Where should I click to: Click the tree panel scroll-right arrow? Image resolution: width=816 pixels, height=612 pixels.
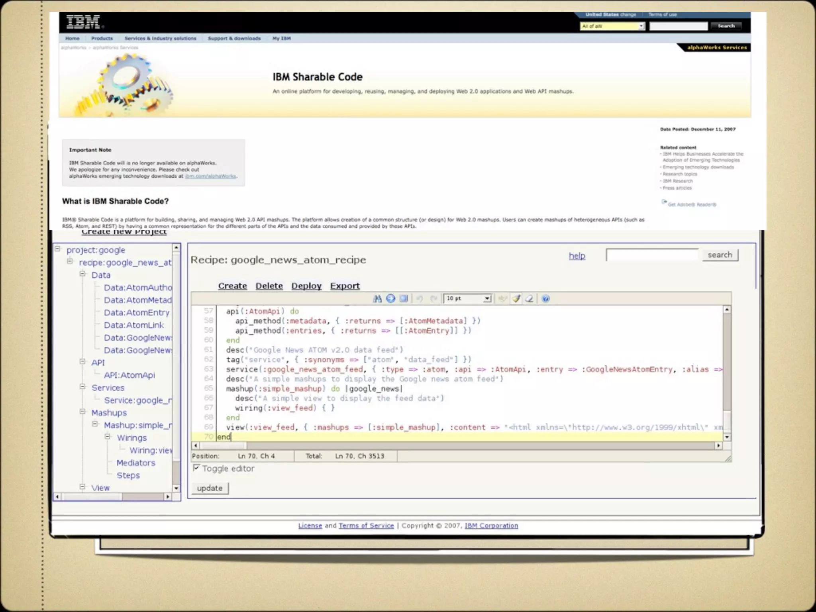(168, 496)
